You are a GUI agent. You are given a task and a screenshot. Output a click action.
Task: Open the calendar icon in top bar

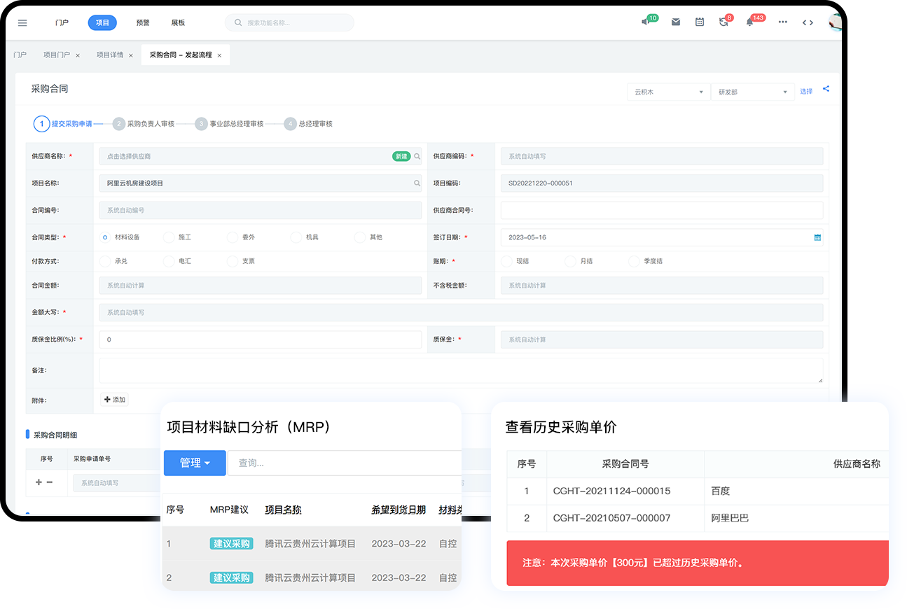[x=699, y=22]
